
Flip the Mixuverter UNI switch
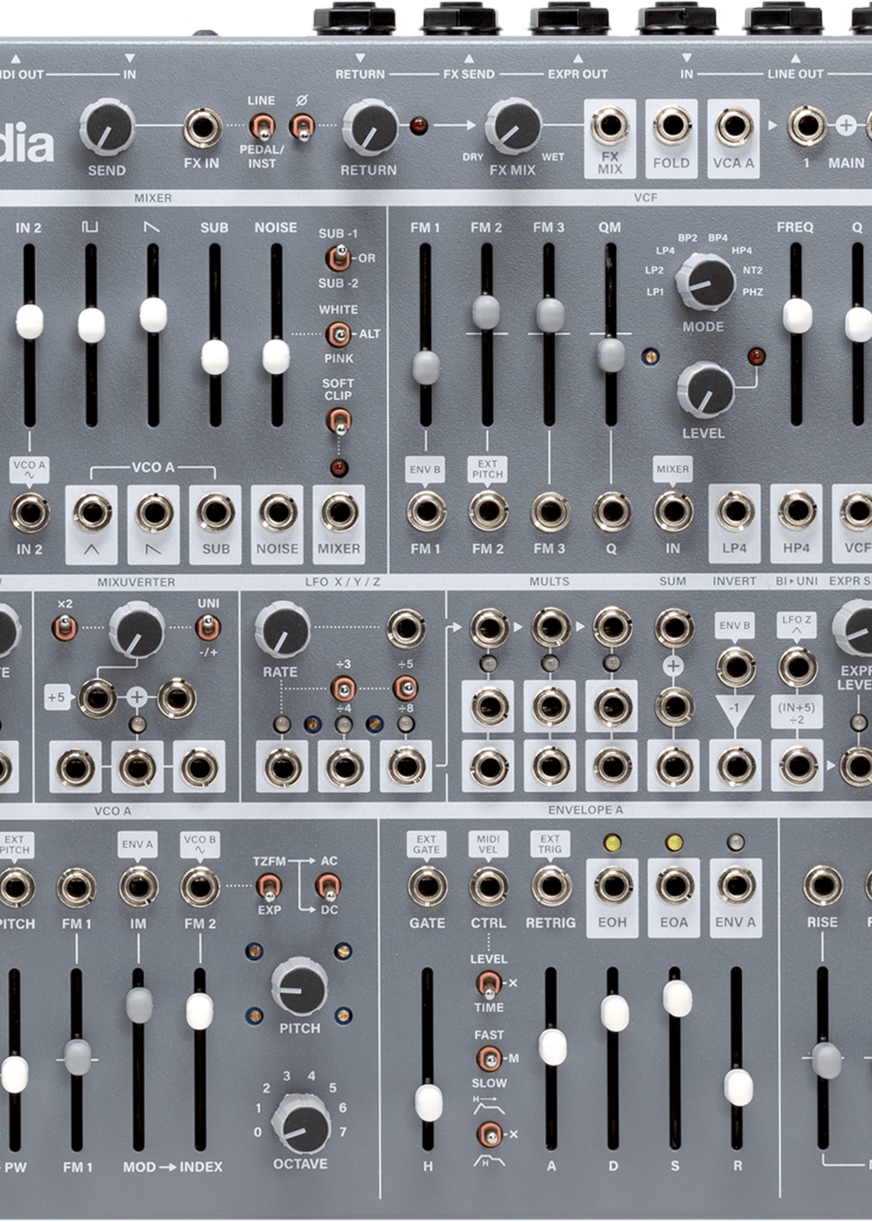(208, 627)
